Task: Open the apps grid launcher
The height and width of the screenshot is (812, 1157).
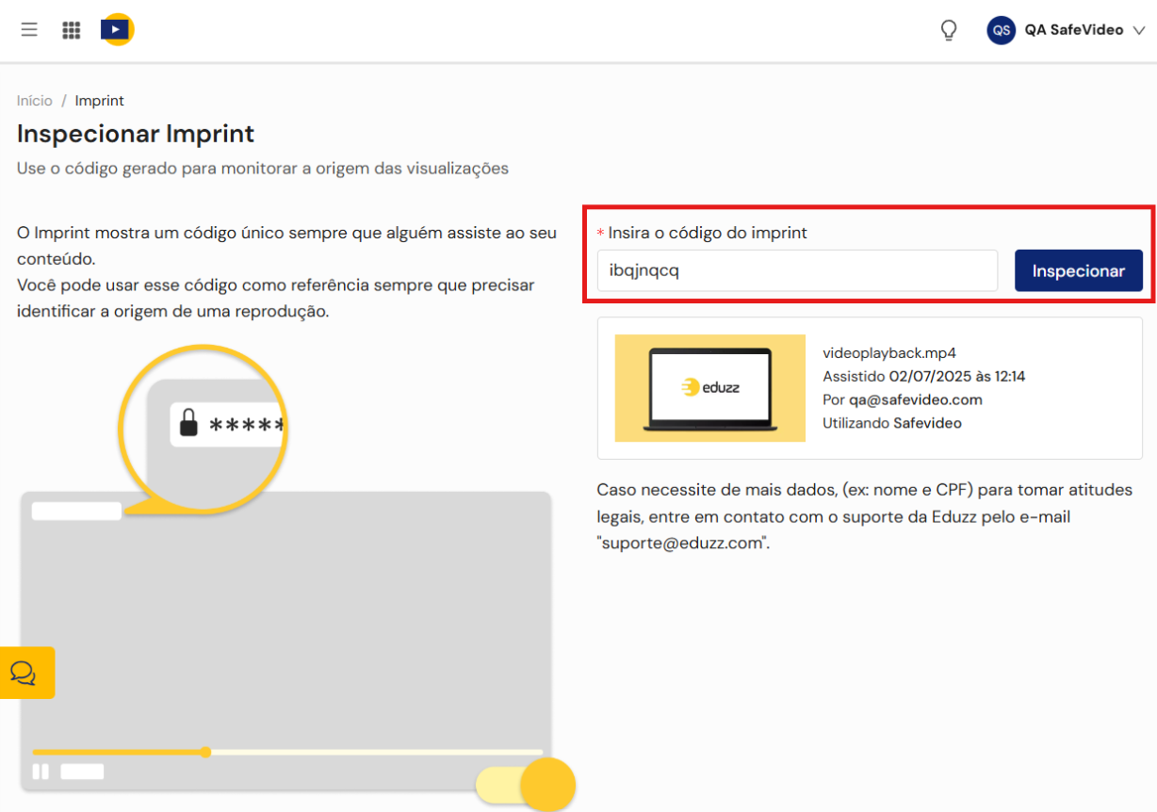Action: (72, 30)
